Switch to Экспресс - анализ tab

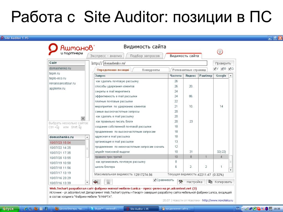[x=106, y=56]
